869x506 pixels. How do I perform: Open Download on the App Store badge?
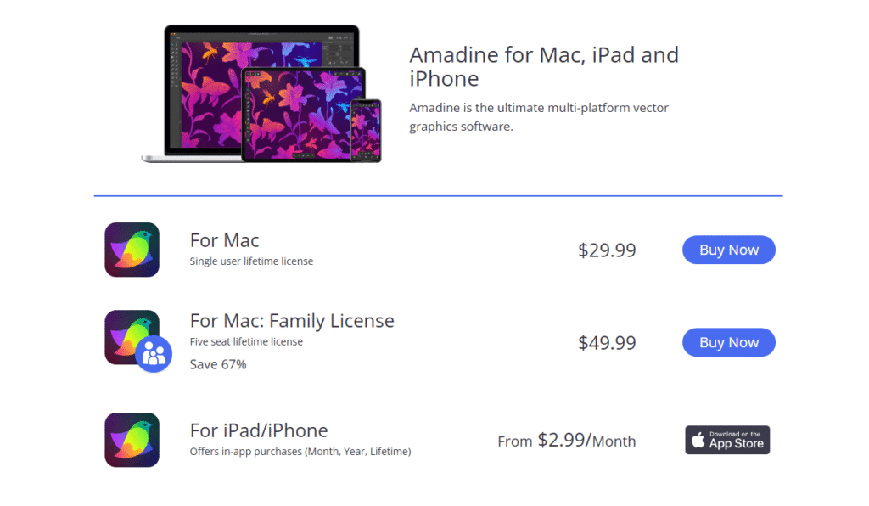click(x=727, y=440)
